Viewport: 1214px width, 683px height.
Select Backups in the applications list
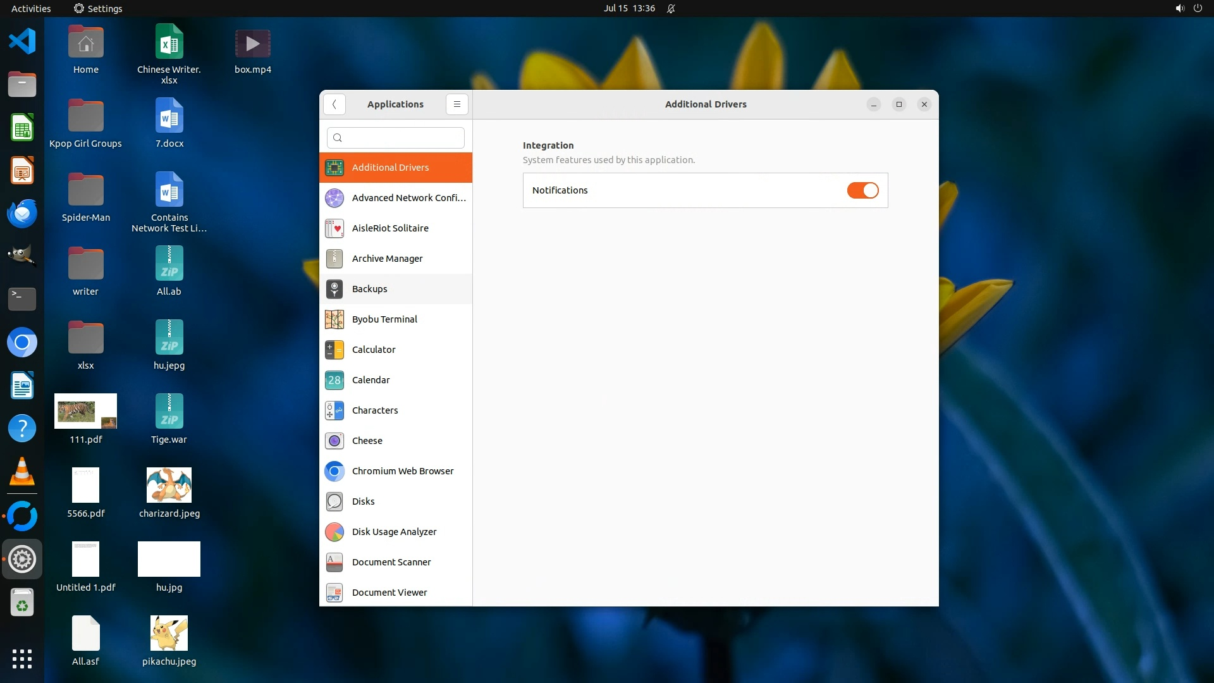coord(370,289)
